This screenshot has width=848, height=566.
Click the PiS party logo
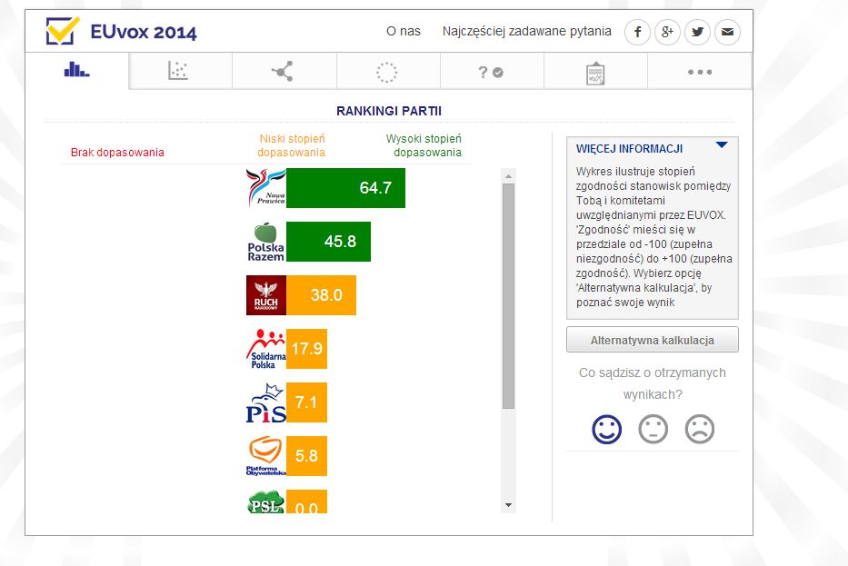[x=266, y=402]
